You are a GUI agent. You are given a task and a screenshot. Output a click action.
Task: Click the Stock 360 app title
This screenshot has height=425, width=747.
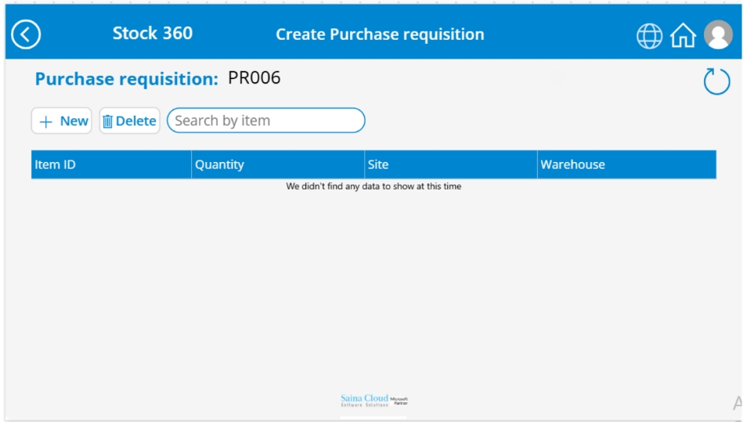153,34
